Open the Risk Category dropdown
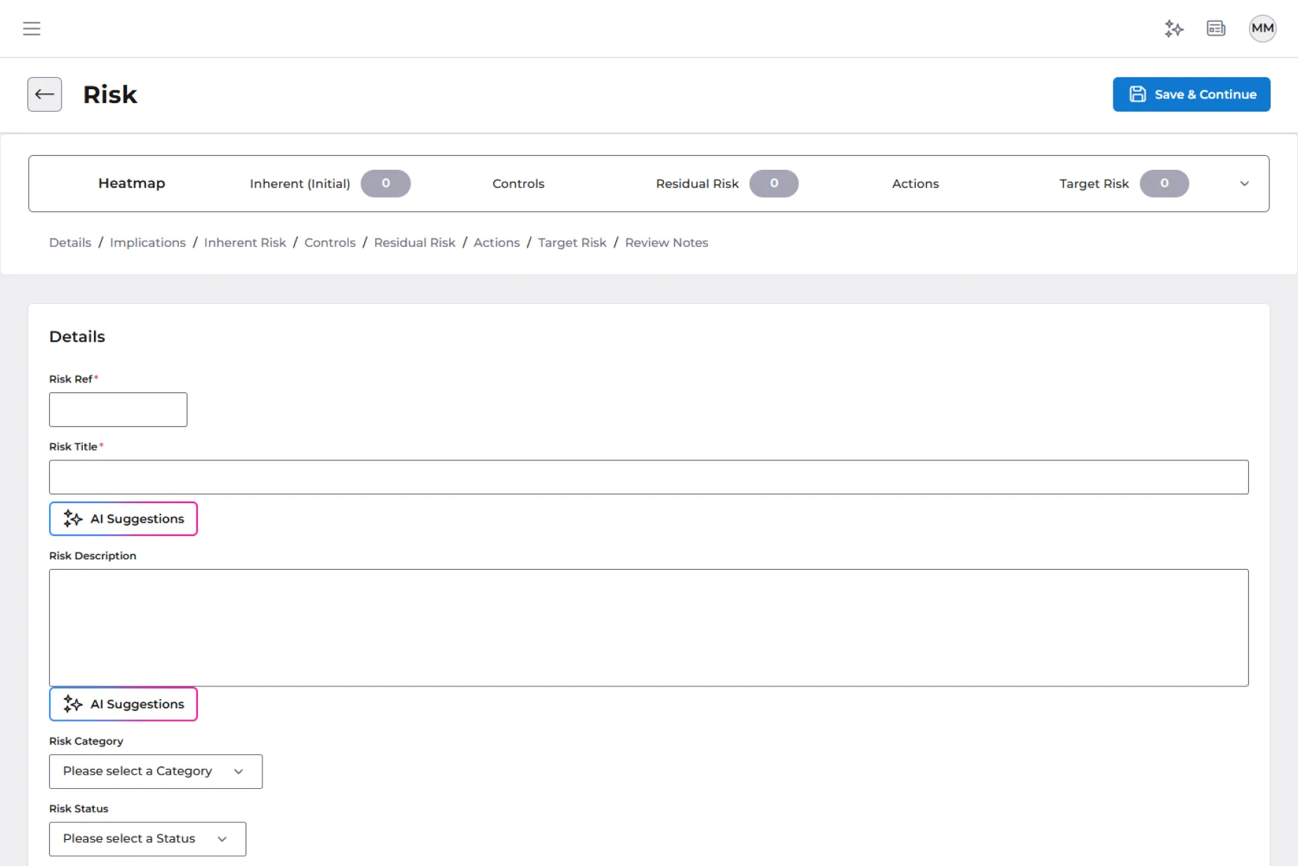This screenshot has height=866, width=1298. (156, 771)
